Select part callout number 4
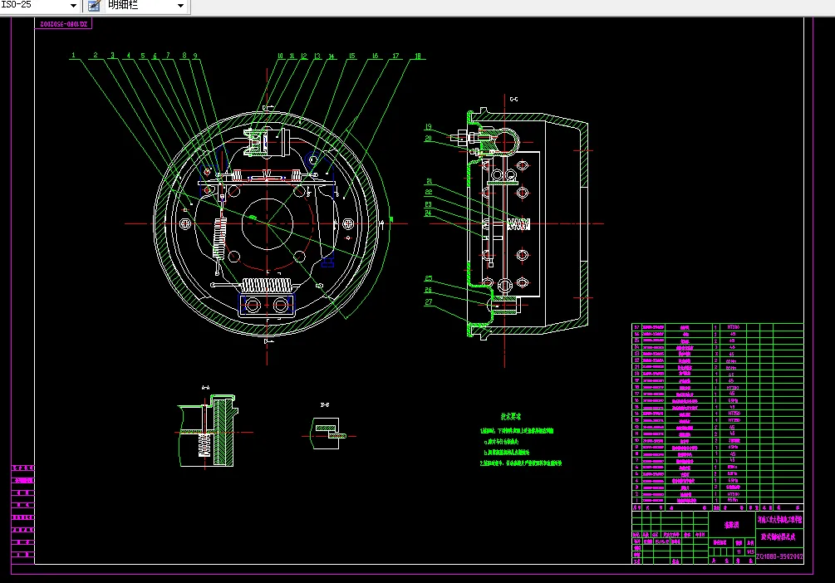Screen dimensions: 835x583 pos(128,55)
